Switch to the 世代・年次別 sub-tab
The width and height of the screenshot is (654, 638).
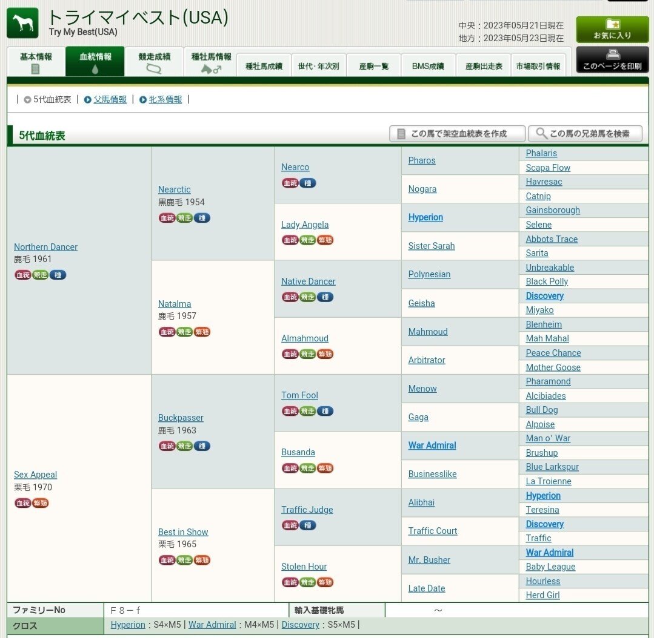point(318,66)
